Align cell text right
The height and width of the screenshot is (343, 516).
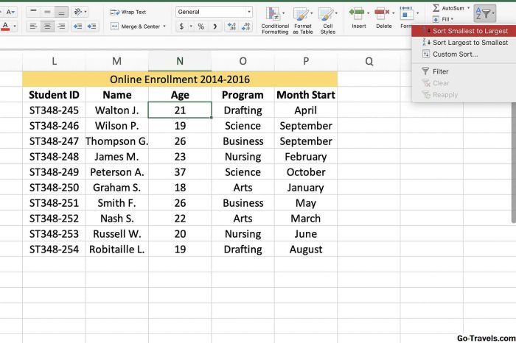(x=61, y=26)
